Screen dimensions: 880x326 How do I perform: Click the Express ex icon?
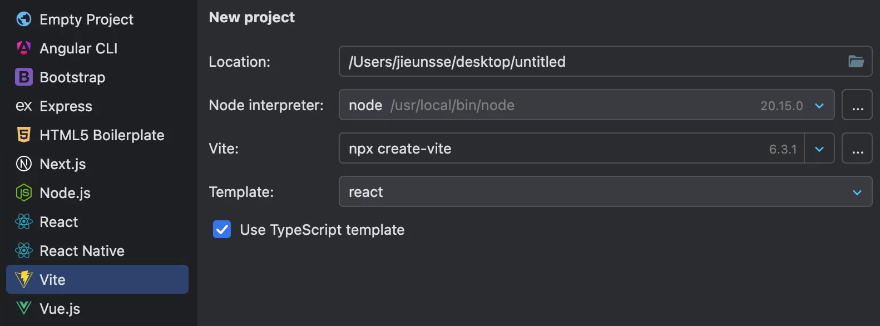pos(24,106)
